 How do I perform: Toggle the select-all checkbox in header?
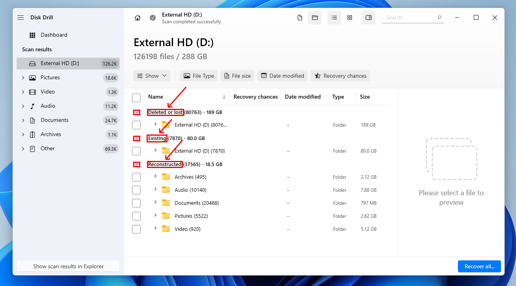(x=136, y=97)
